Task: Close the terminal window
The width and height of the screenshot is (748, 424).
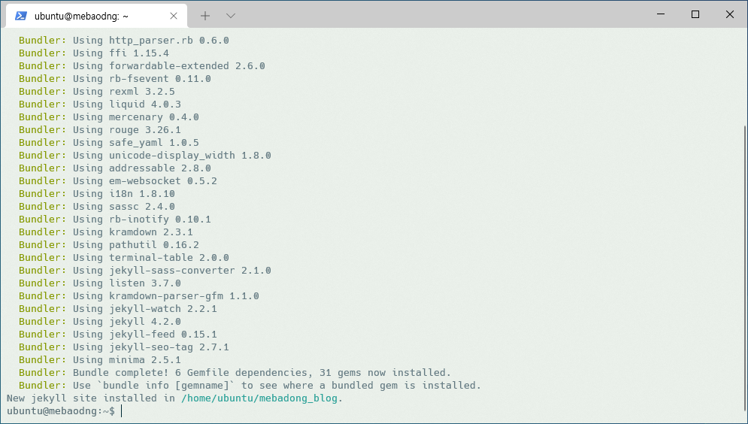Action: 729,14
